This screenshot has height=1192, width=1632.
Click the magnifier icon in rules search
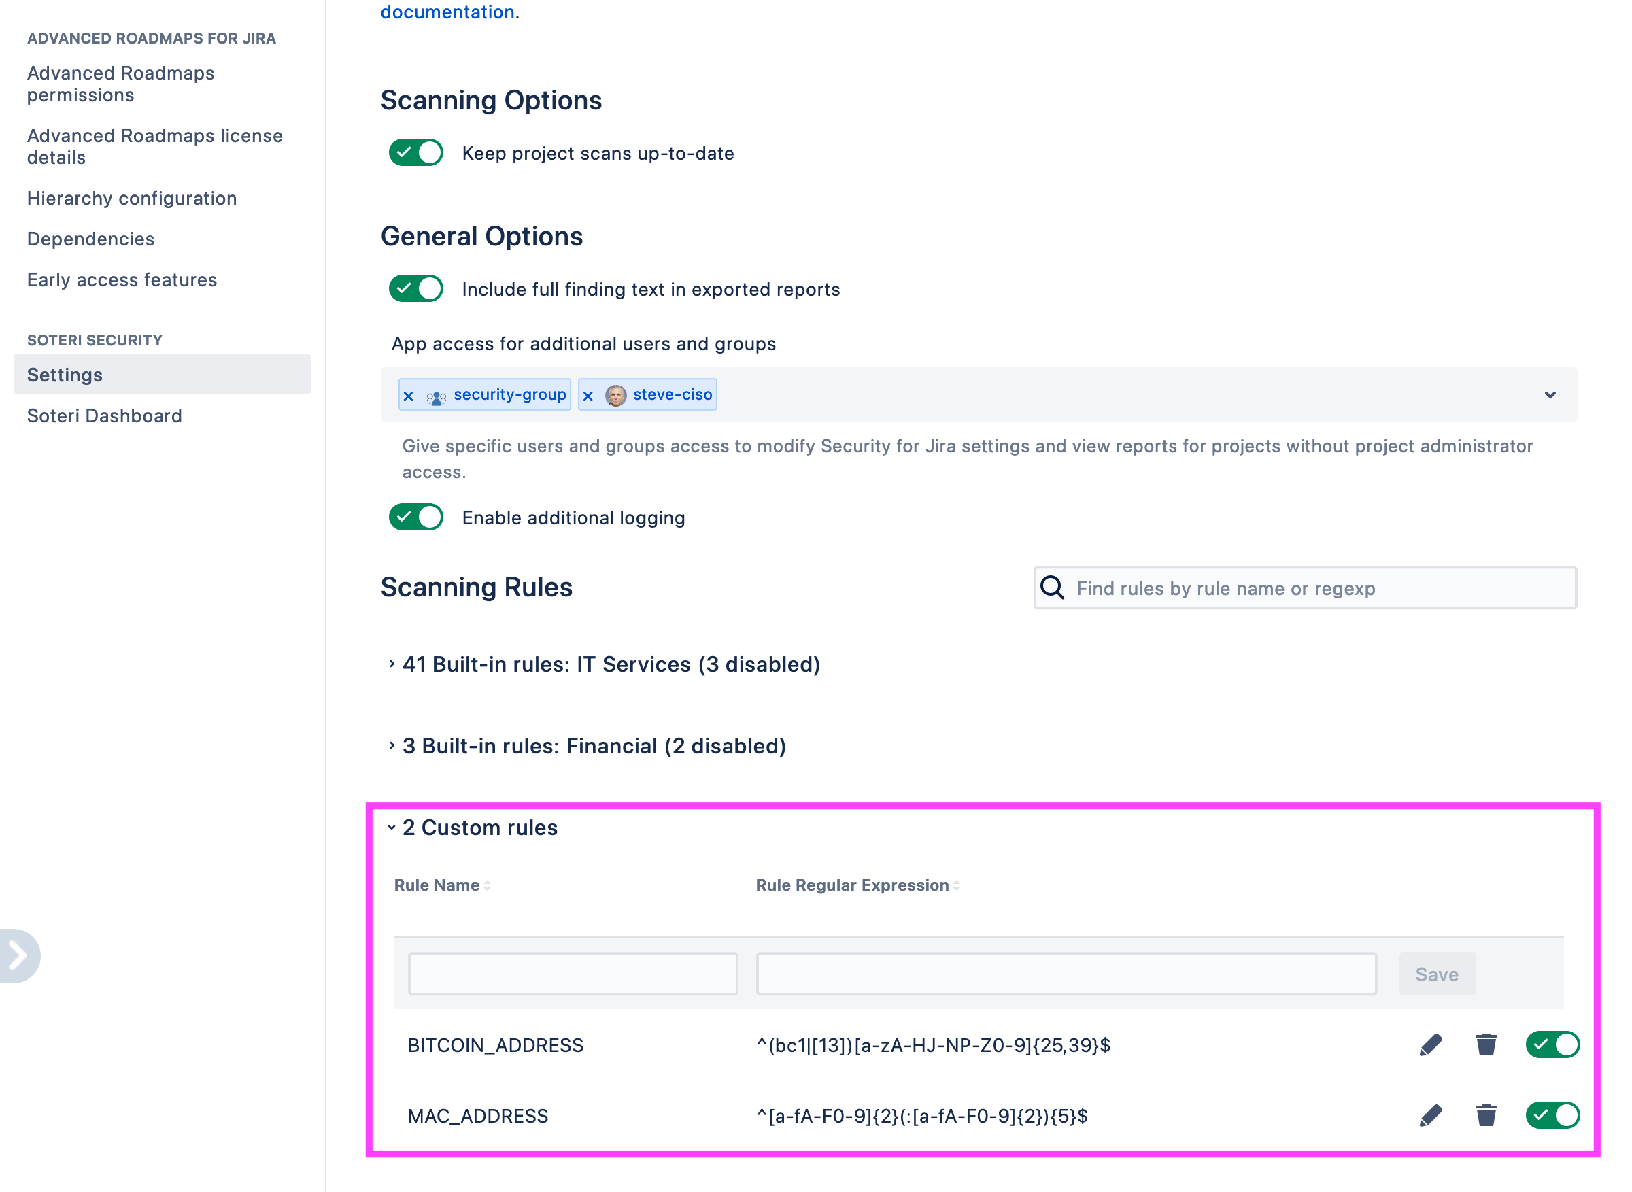[x=1052, y=588]
